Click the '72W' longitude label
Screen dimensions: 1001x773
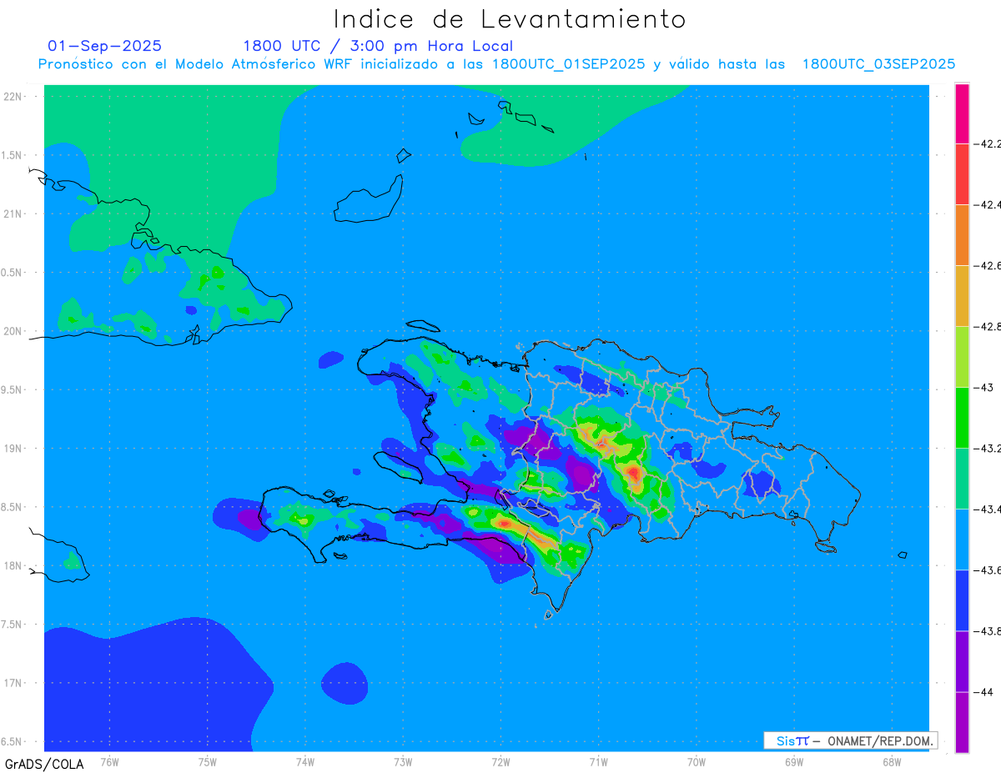(500, 760)
